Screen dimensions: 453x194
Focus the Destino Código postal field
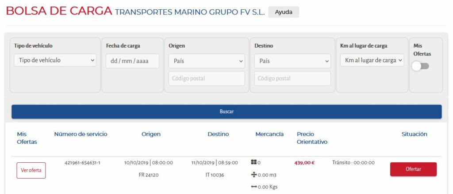292,78
